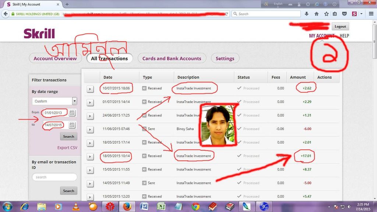Open English language selector in top bar
The width and height of the screenshot is (377, 212).
click(278, 4)
